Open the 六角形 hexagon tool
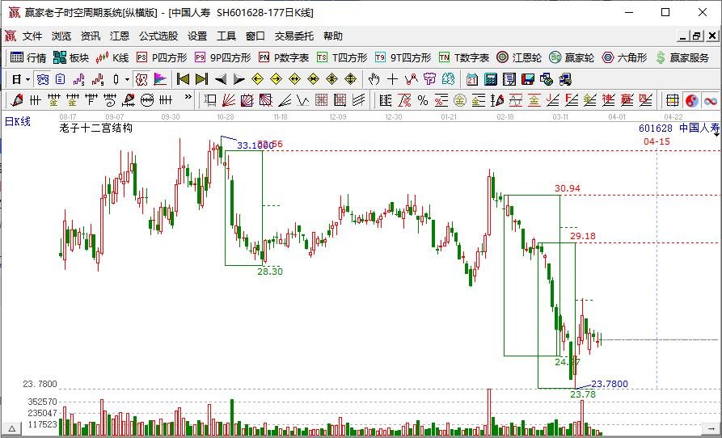The image size is (722, 438). click(x=624, y=57)
